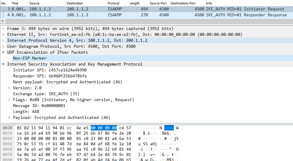Select the Non-ESP Marker field

[x=30, y=58]
